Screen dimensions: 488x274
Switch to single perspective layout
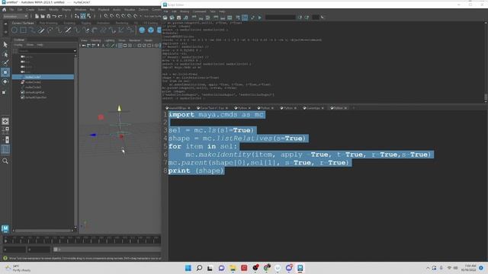point(5,121)
